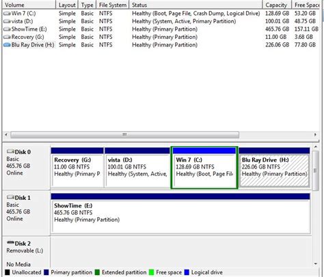Select the vista (D:) partition block on Disk 0

click(137, 168)
